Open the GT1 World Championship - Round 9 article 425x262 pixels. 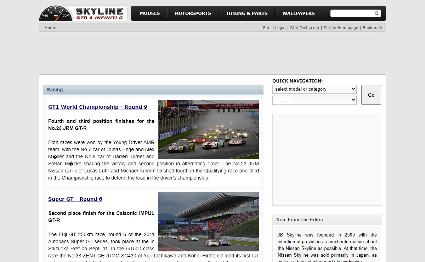click(x=98, y=107)
